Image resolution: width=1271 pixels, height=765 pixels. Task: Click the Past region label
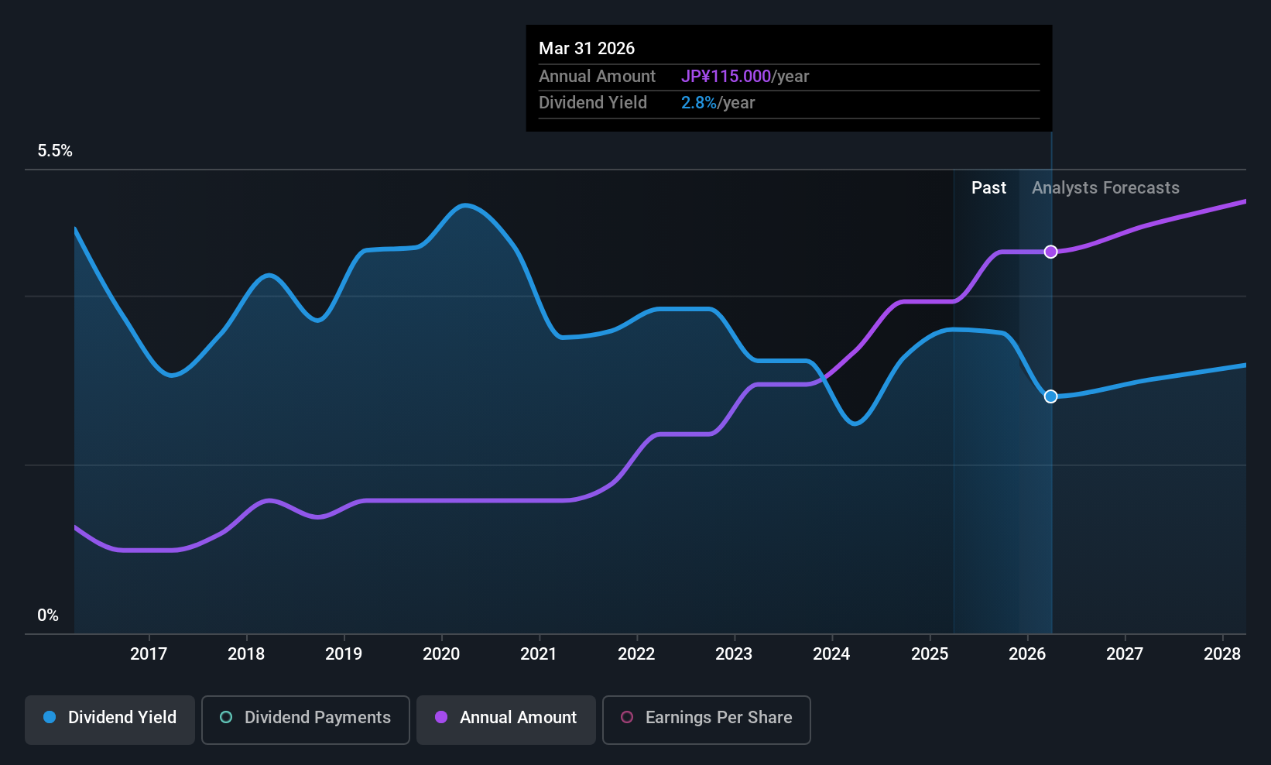point(989,188)
